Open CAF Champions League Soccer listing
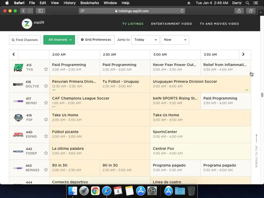This screenshot has height=198, width=264. click(x=100, y=101)
